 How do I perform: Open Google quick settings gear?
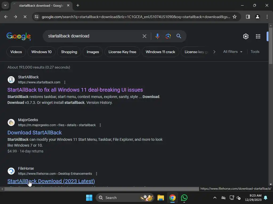tap(246, 36)
